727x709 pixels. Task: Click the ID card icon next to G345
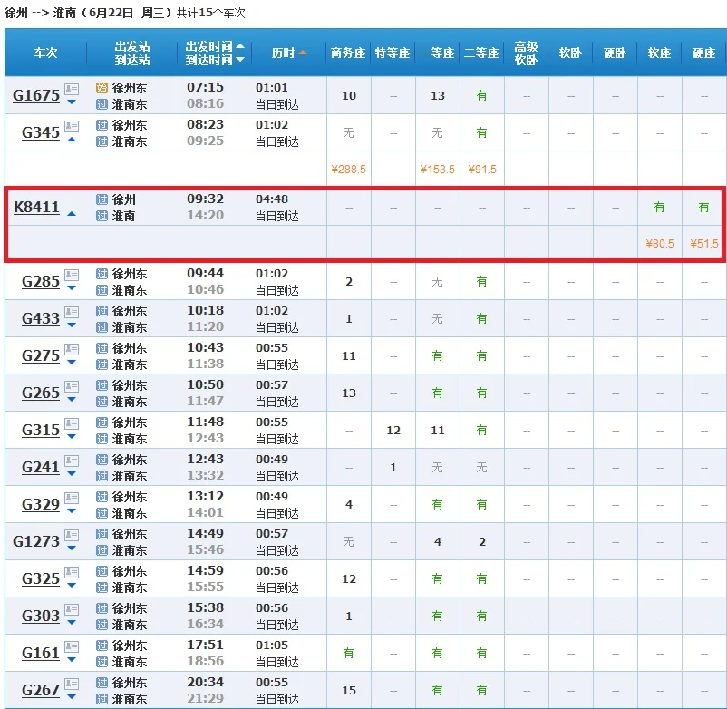[x=72, y=126]
